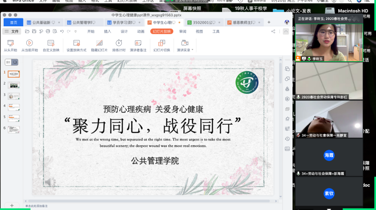Switch to the 审阅 ribbon tab
376x210 pixels.
pyautogui.click(x=182, y=31)
